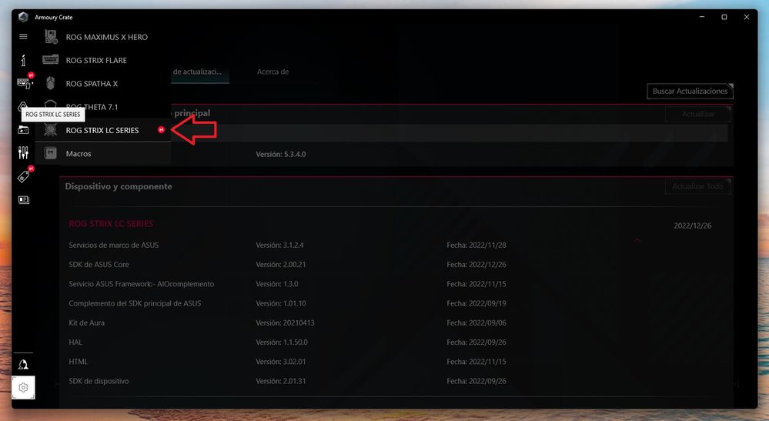Click the HTML component row
The width and height of the screenshot is (769, 421).
pos(78,362)
